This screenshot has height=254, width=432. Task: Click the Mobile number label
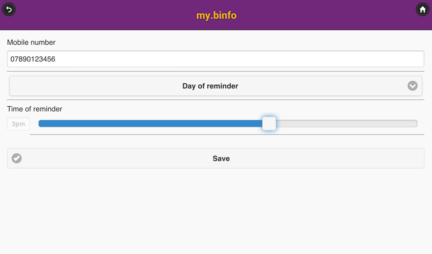pos(31,43)
